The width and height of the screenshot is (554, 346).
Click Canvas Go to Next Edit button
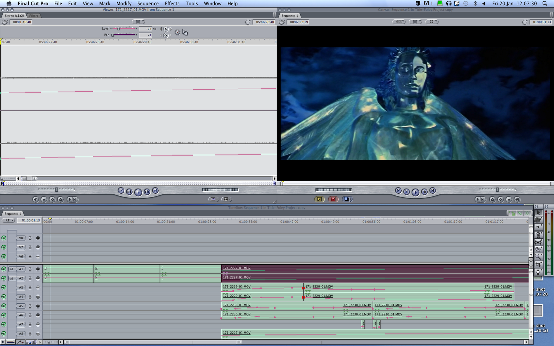coord(432,191)
